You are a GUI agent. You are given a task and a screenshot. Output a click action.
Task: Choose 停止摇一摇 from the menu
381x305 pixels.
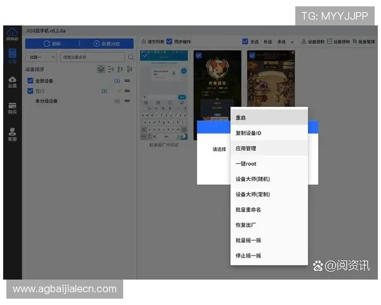[x=269, y=255]
